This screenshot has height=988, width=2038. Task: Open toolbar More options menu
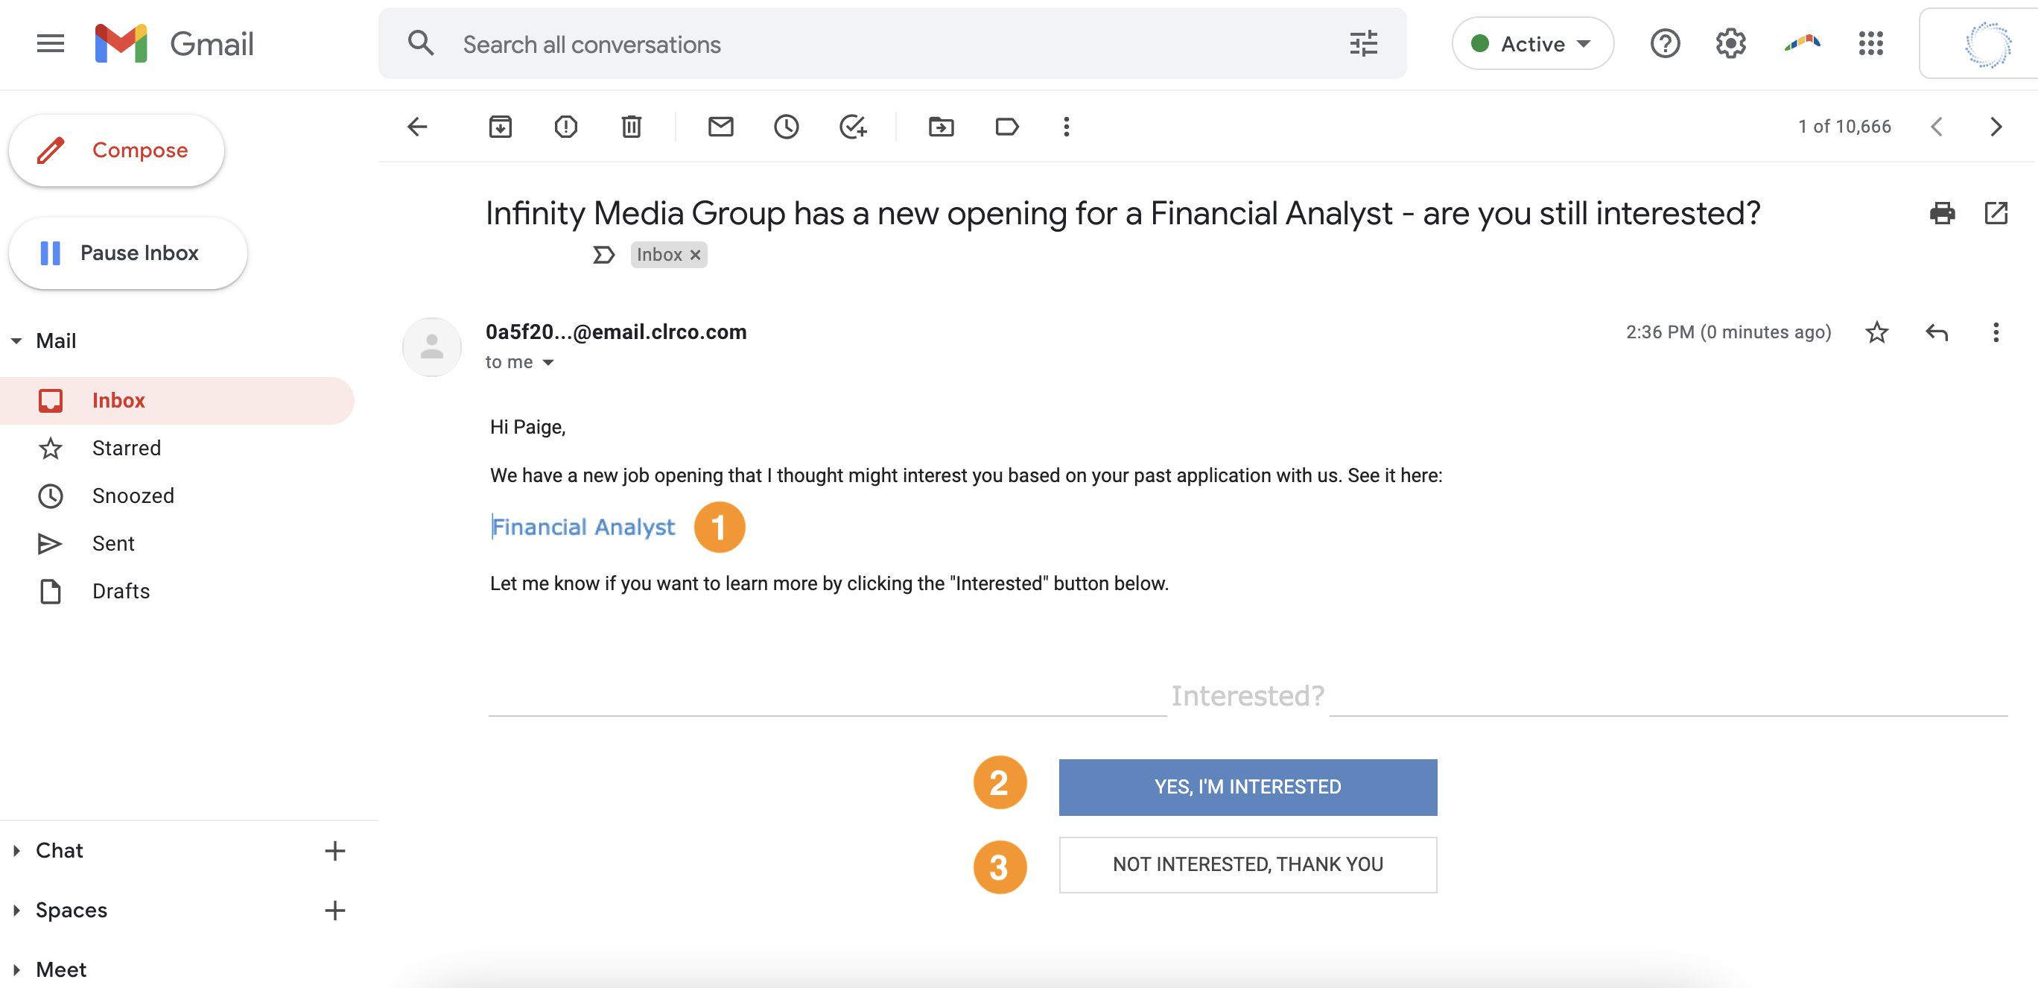point(1066,127)
